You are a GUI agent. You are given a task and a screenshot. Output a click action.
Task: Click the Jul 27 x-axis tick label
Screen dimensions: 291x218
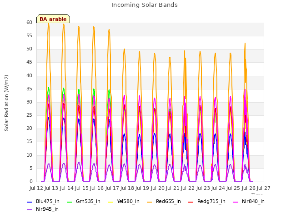(x=263, y=188)
